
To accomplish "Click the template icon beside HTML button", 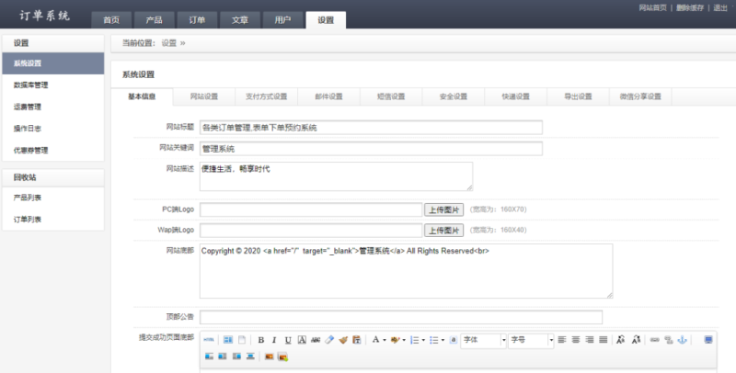I will 228,340.
